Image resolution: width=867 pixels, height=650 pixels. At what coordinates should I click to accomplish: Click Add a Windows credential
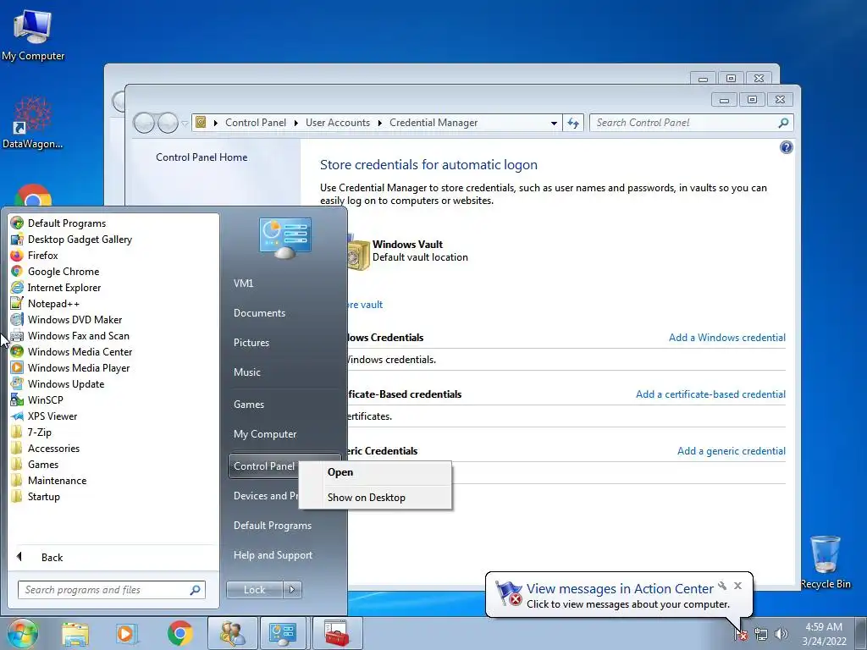tap(727, 338)
